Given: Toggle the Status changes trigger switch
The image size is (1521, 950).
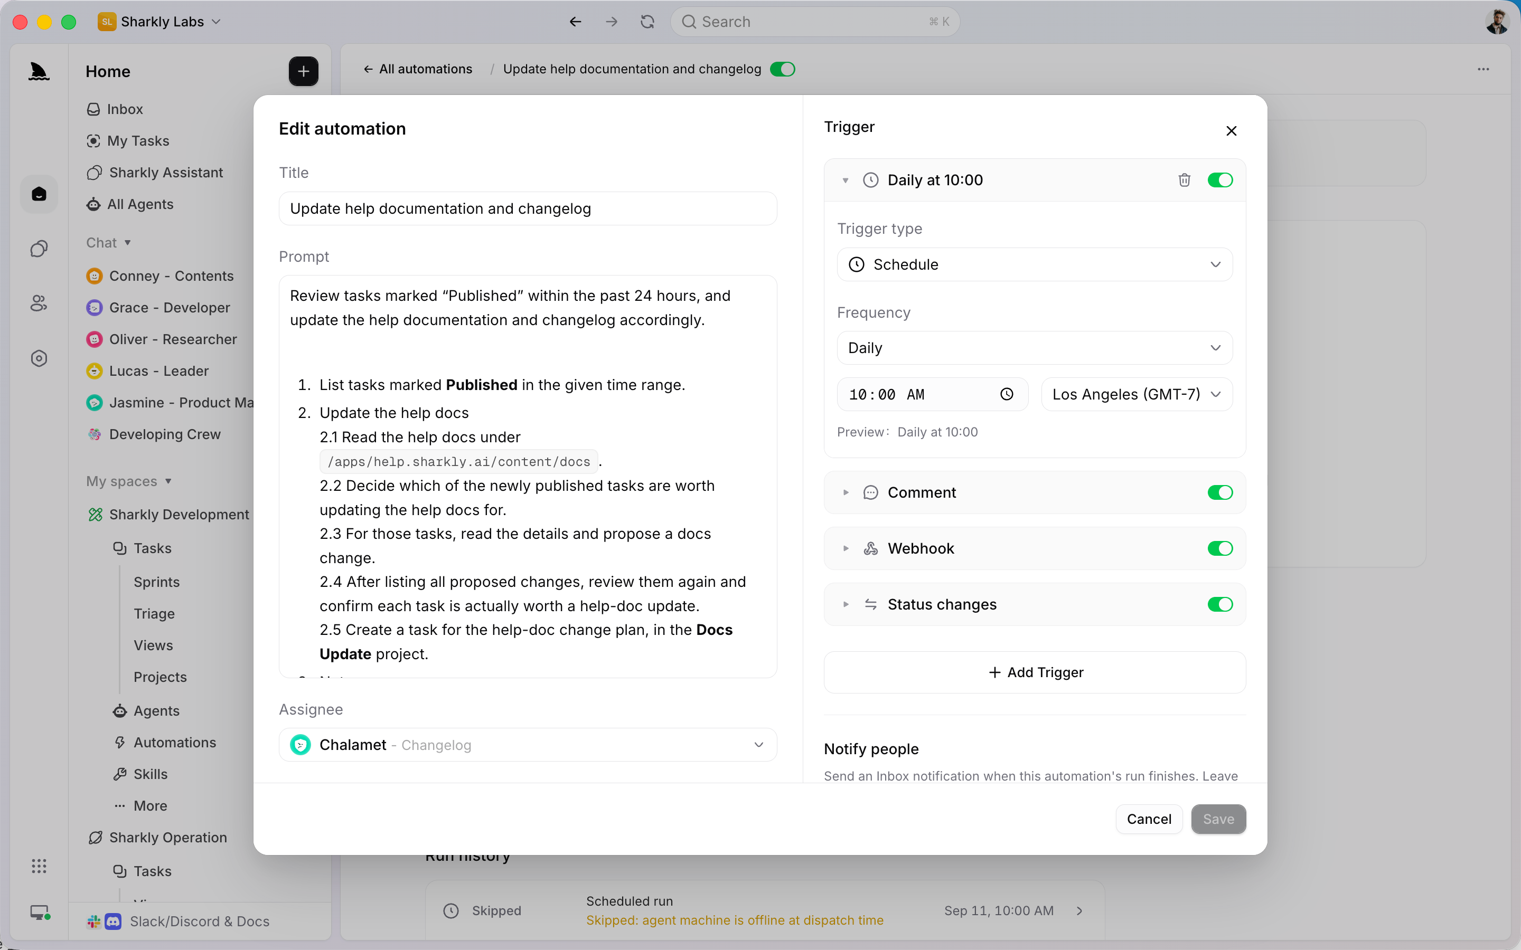Looking at the screenshot, I should 1220,604.
